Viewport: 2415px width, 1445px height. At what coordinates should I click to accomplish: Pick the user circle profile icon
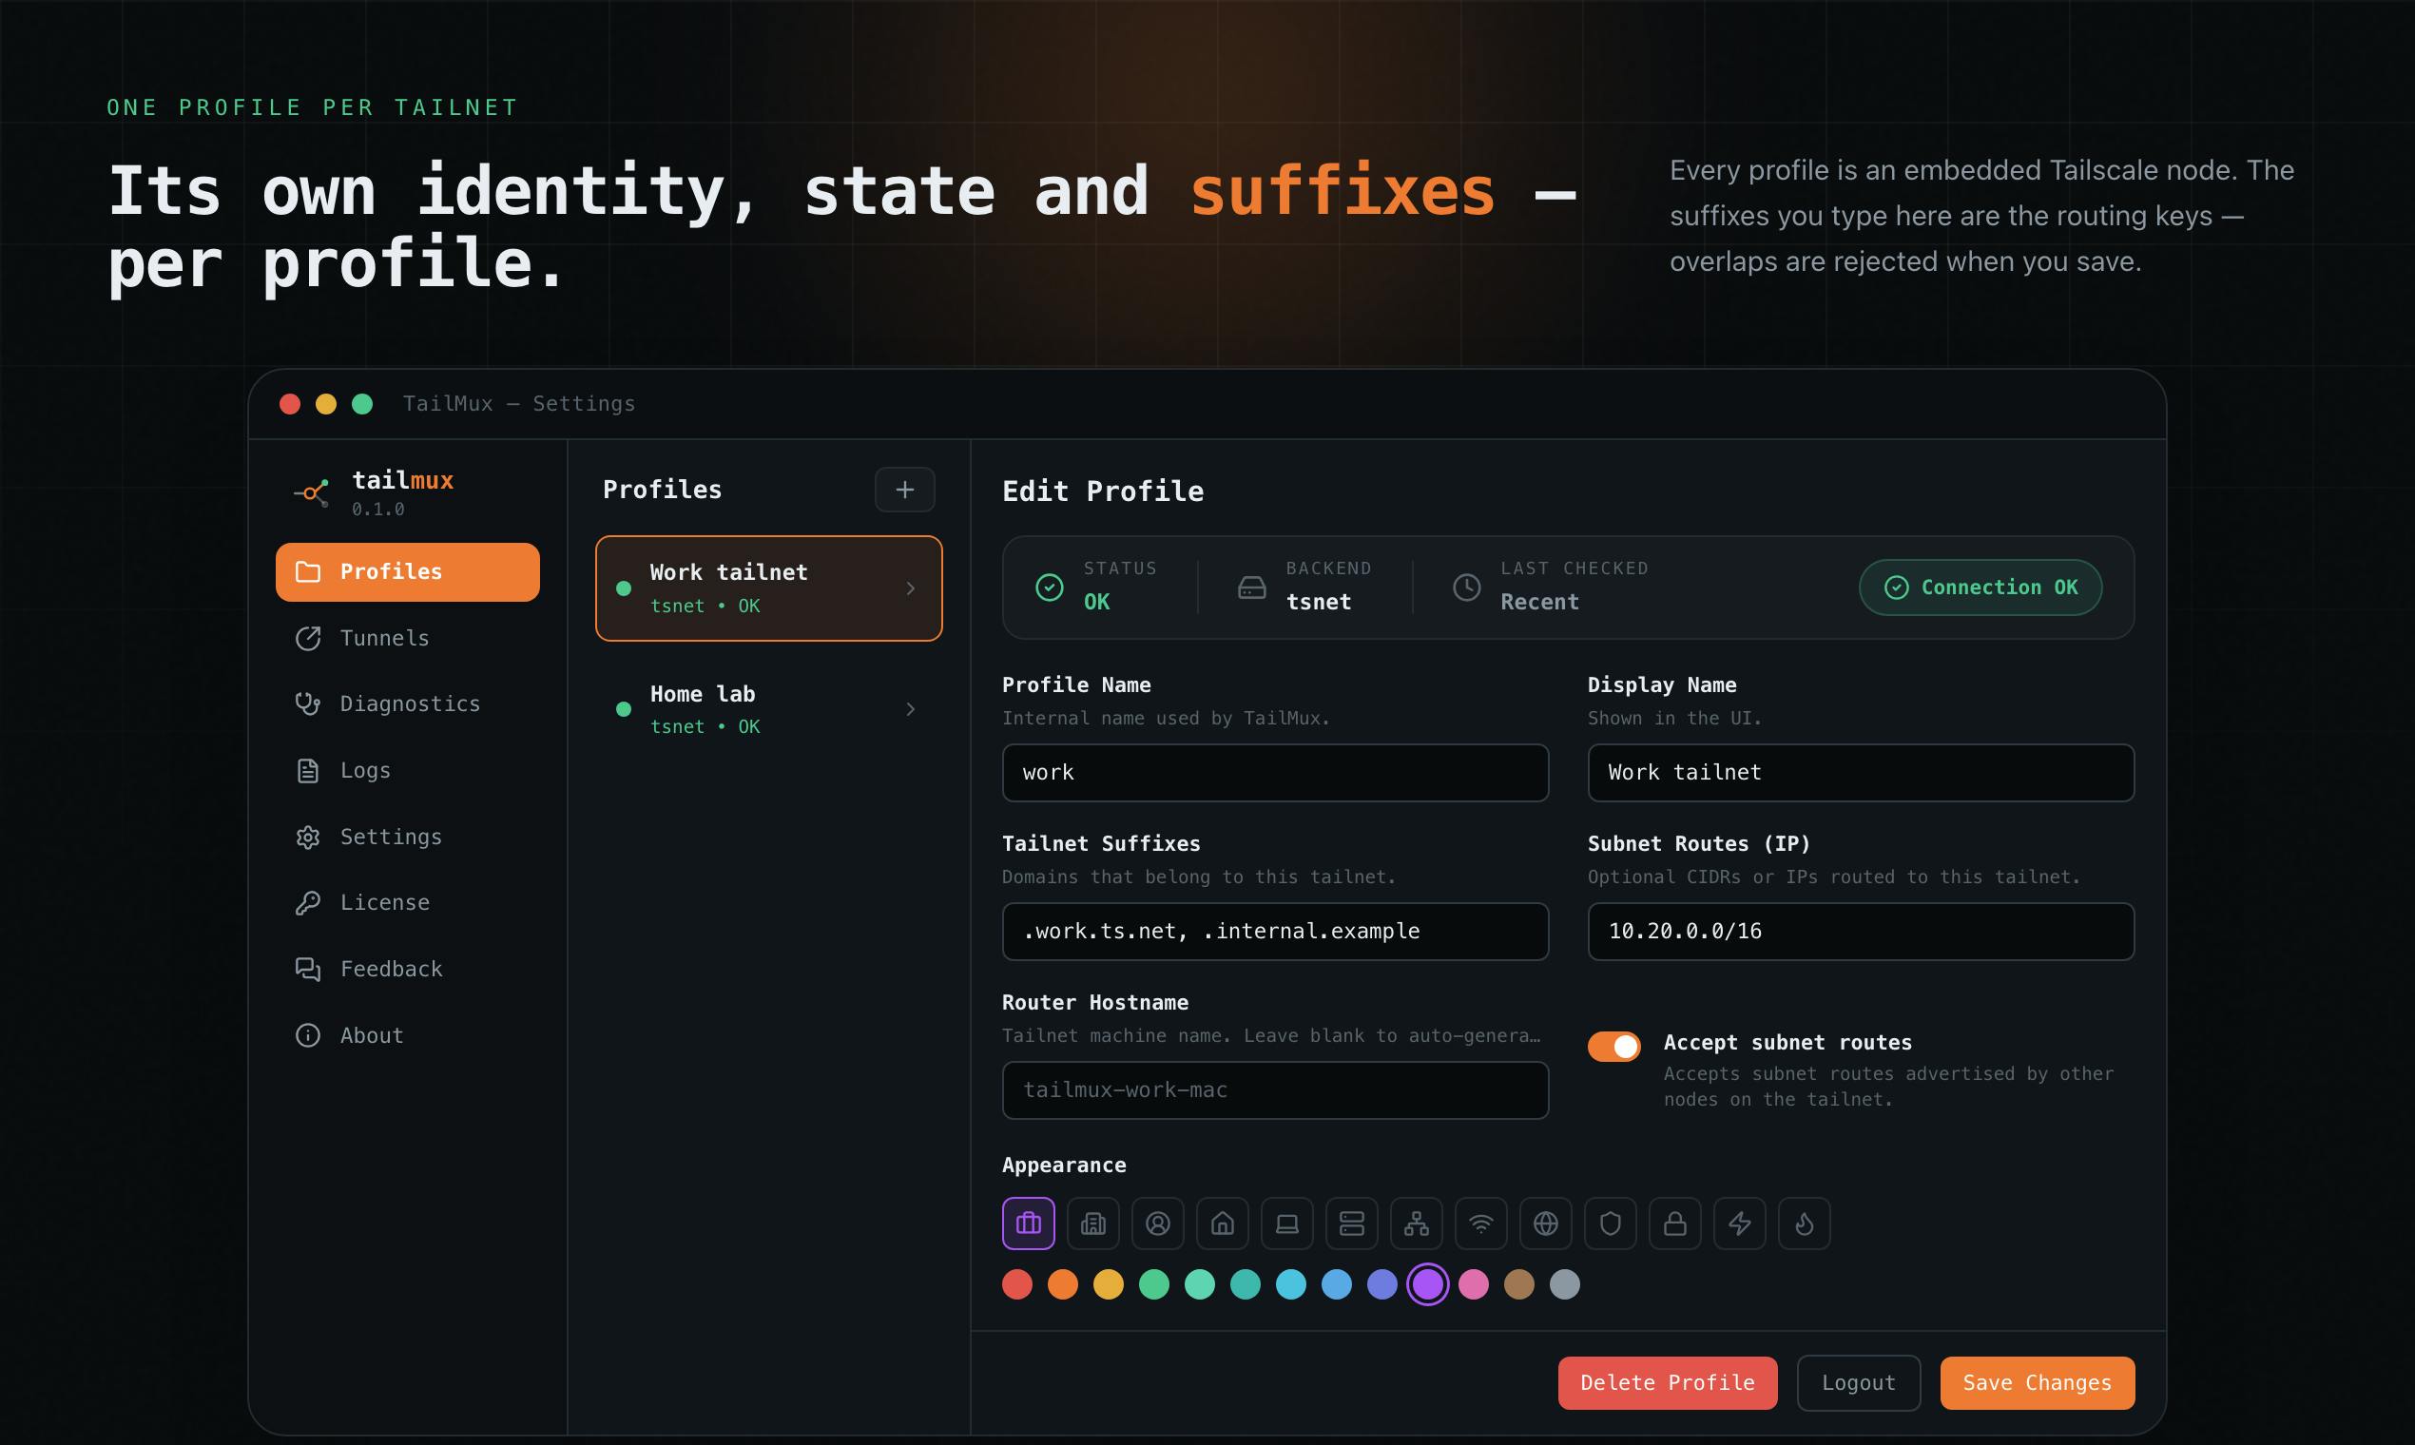(1158, 1223)
